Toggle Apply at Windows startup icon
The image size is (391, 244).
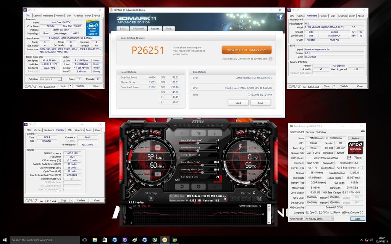pyautogui.click(x=151, y=198)
